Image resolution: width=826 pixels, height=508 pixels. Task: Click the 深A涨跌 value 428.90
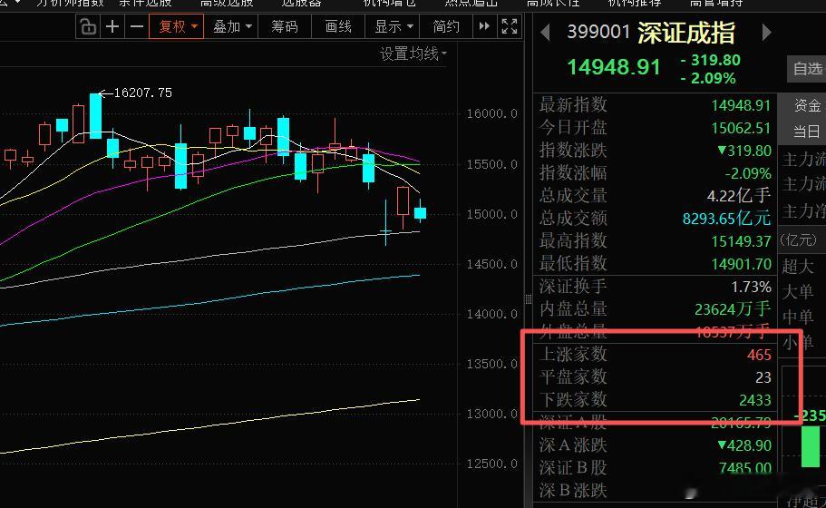(744, 445)
